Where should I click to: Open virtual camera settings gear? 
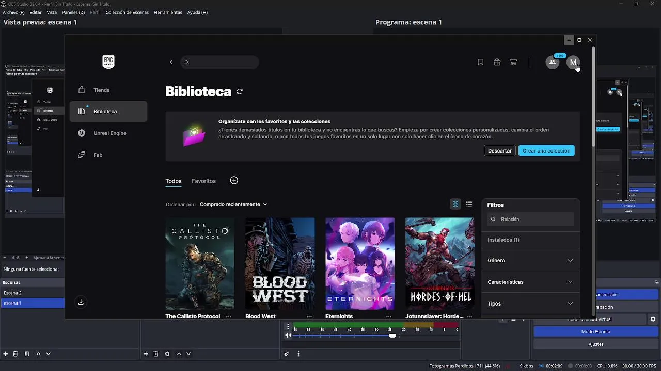653,319
